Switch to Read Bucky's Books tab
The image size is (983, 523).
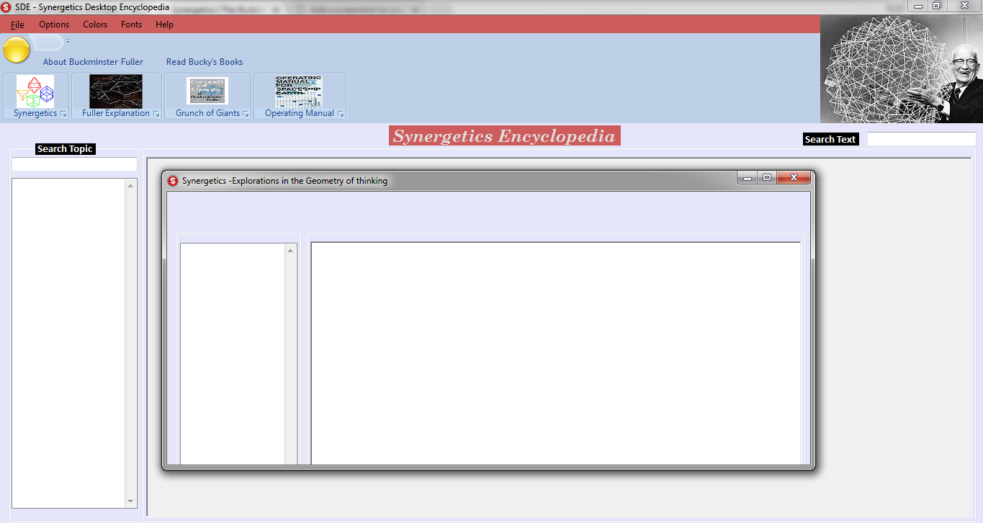205,62
